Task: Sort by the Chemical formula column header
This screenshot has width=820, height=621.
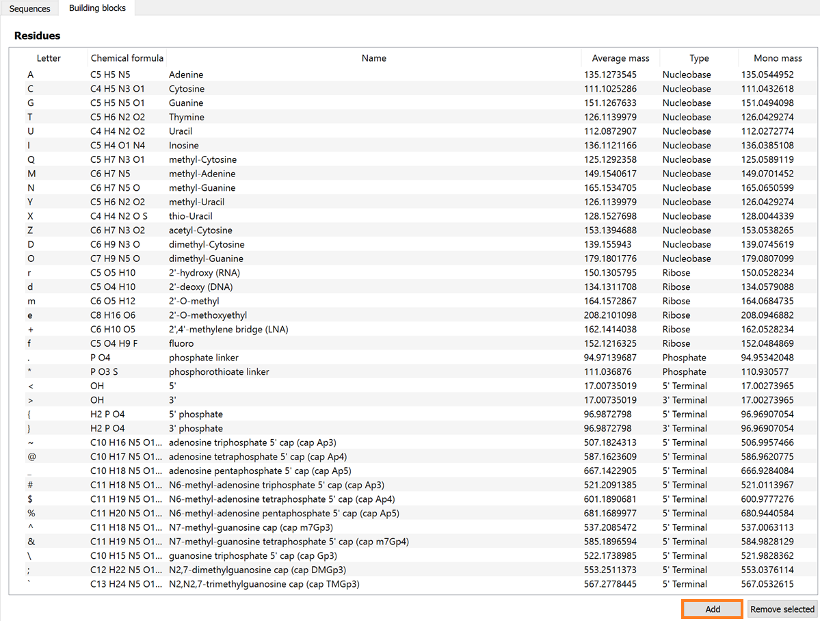Action: tap(126, 58)
